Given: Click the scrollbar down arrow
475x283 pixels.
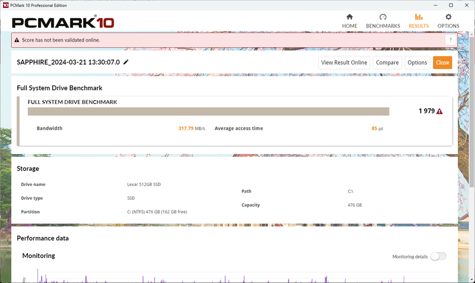Looking at the screenshot, I should coord(472,279).
